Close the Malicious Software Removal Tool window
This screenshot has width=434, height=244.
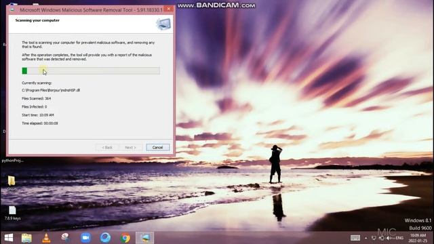pos(168,9)
